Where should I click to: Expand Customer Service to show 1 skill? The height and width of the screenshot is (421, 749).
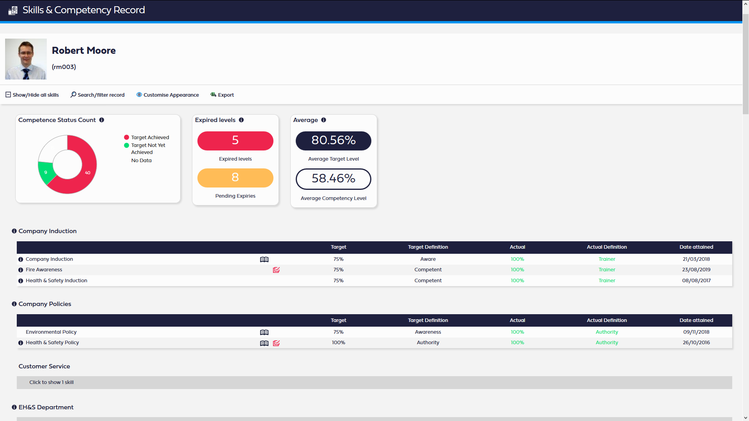(51, 382)
